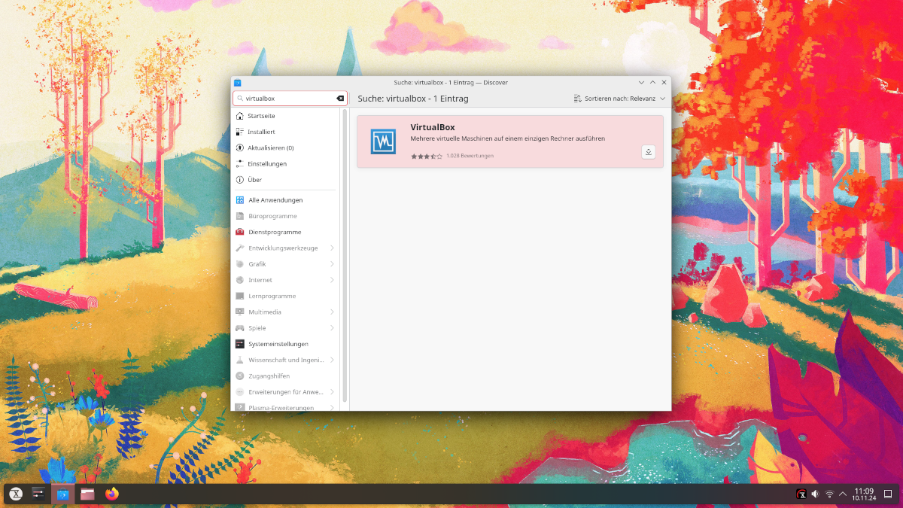Viewport: 903px width, 508px height.
Task: Select the Lernprogramme category
Action: click(286, 296)
